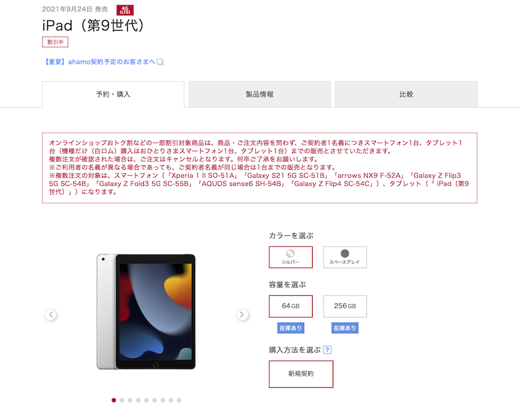Switch to the 比較 tab
This screenshot has height=412, width=520.
point(406,94)
